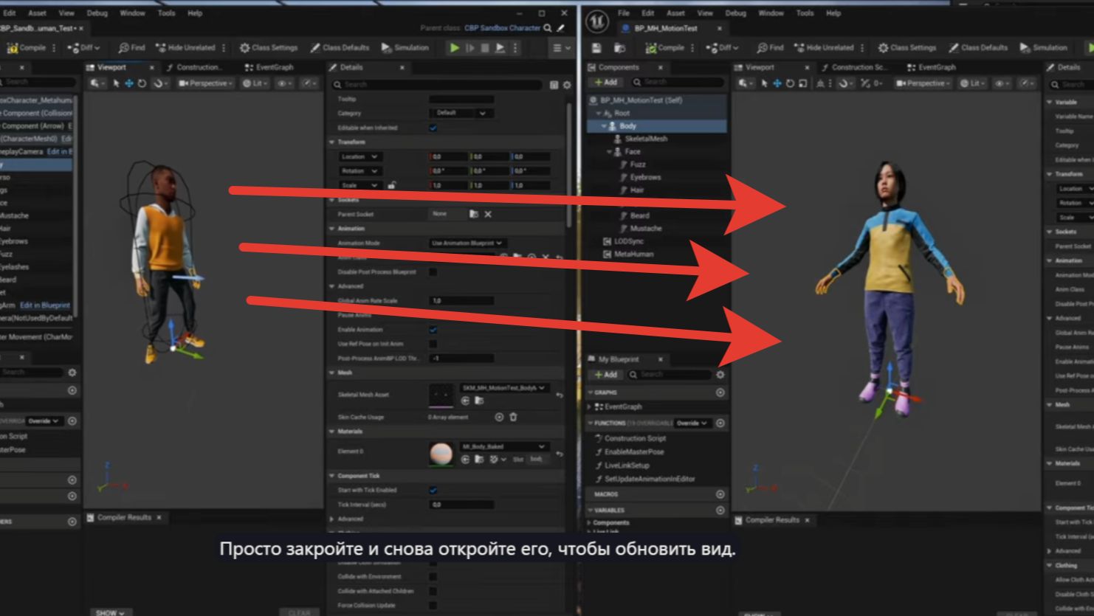This screenshot has height=616, width=1094.
Task: Select the Scale tool in the right viewport
Action: [x=803, y=83]
